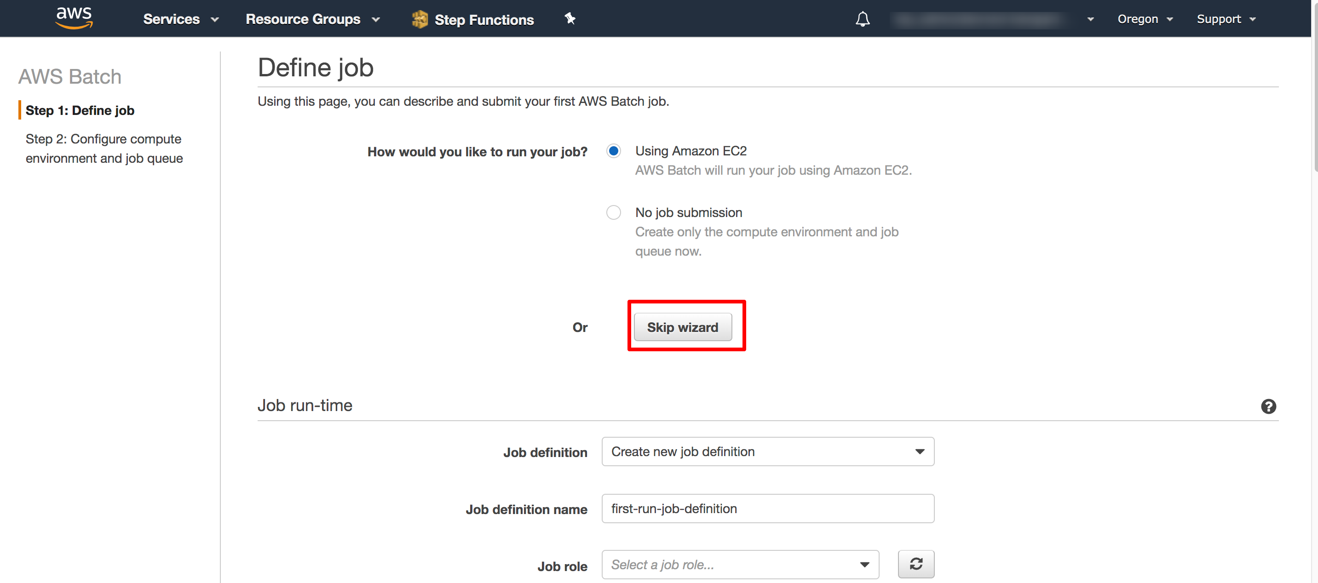Select the No job submission option
Screen dimensions: 1318x583
614,212
